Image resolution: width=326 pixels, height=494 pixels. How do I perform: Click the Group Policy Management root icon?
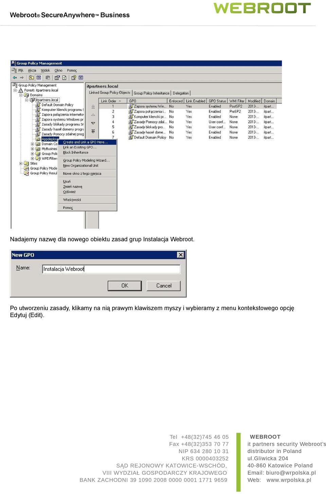[x=15, y=85]
